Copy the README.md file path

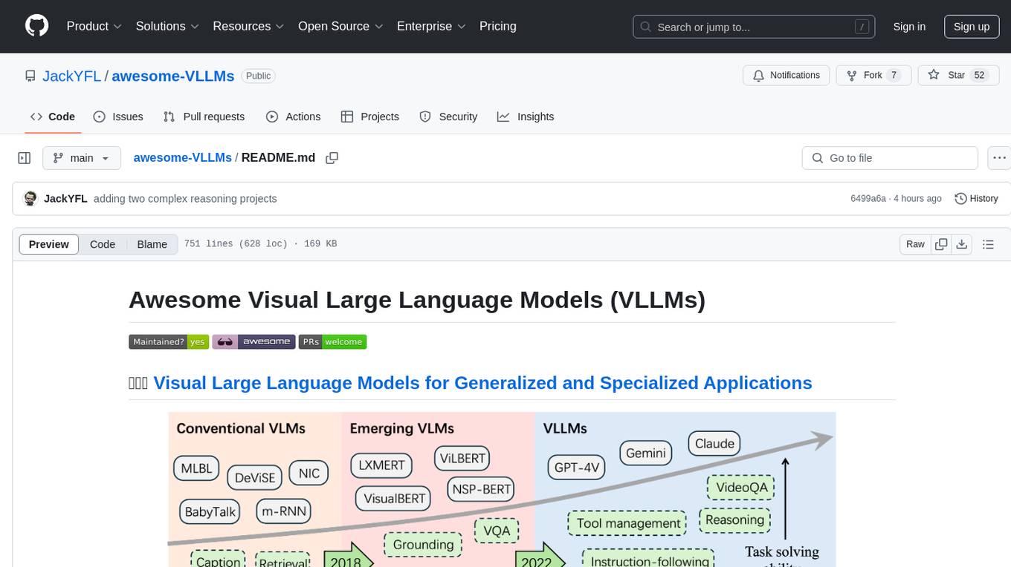(x=332, y=158)
